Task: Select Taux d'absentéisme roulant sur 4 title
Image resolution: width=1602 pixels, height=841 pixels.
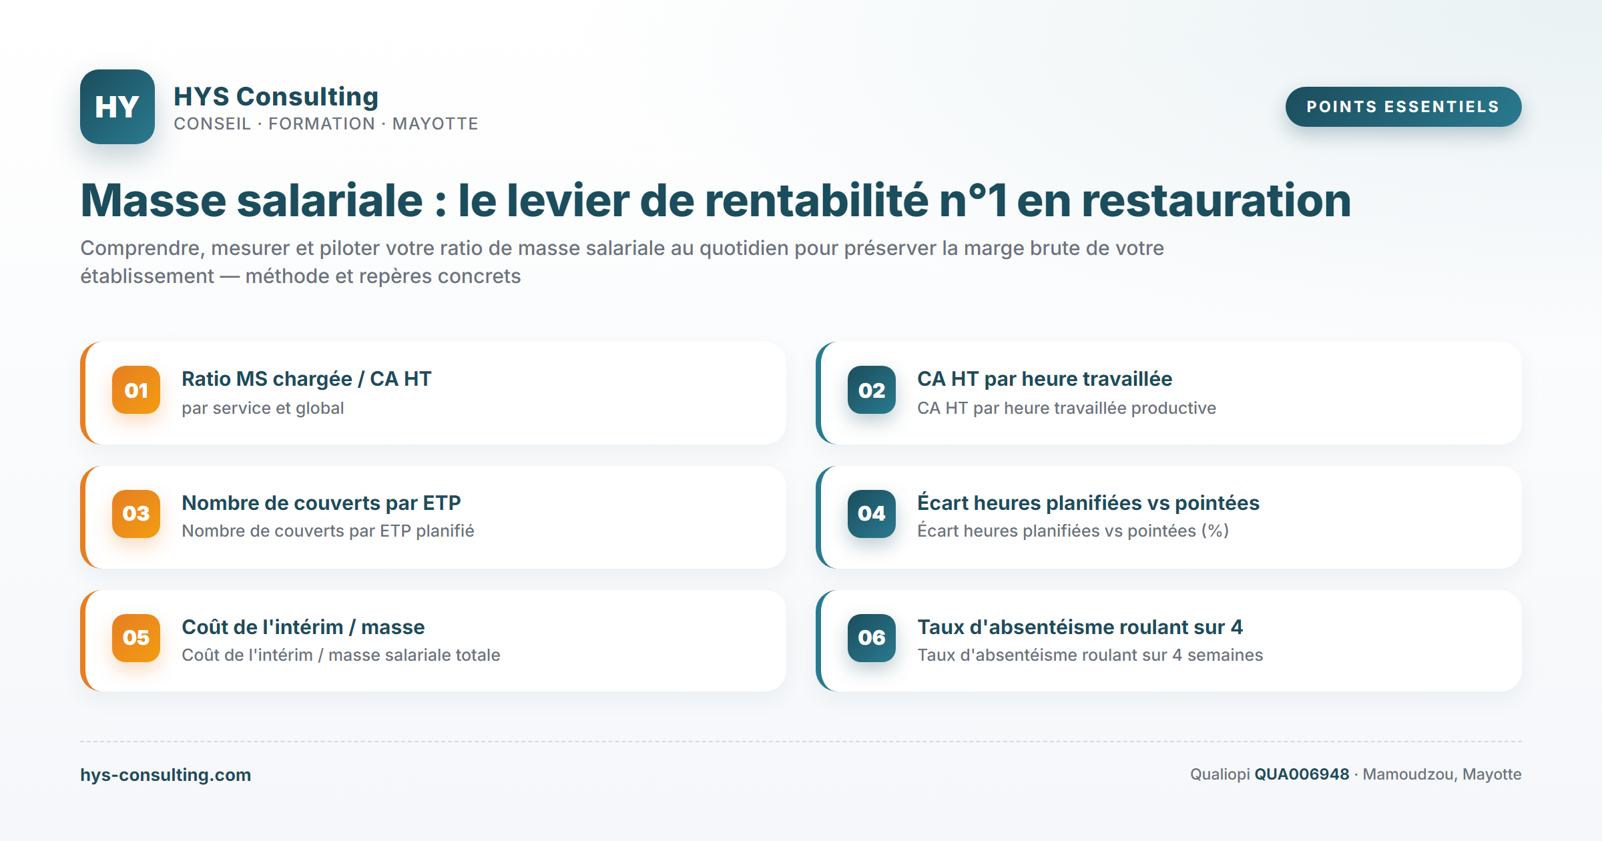Action: 1080,627
